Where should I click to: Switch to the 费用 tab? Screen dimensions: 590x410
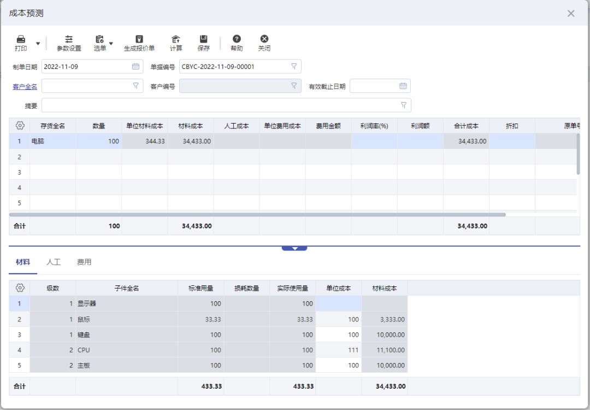point(84,262)
